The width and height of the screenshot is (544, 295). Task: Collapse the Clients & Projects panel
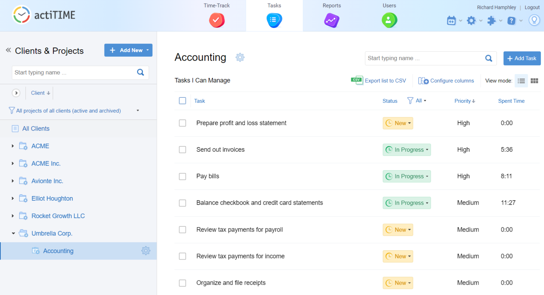pos(8,50)
